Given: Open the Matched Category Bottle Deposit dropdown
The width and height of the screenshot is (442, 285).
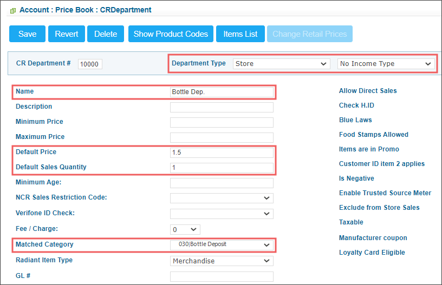Looking at the screenshot, I should pyautogui.click(x=222, y=244).
